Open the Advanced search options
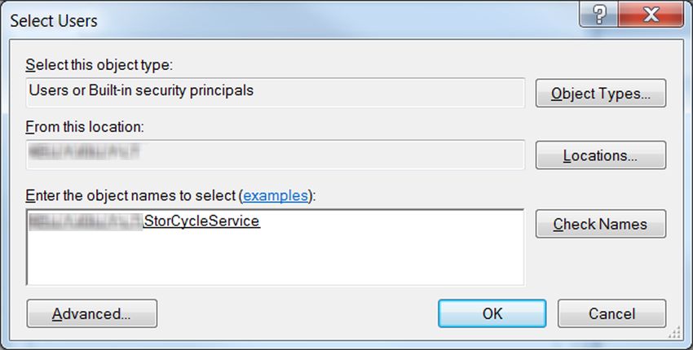The height and width of the screenshot is (350, 693). [x=92, y=313]
